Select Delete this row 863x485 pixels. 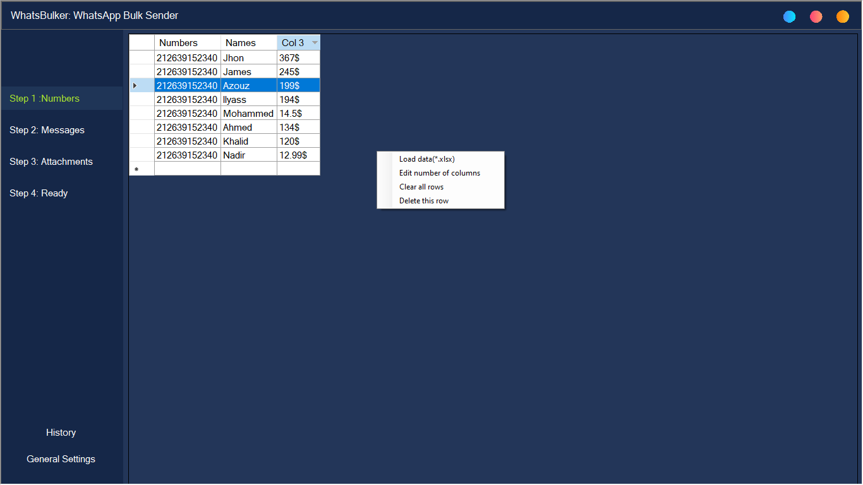point(441,201)
